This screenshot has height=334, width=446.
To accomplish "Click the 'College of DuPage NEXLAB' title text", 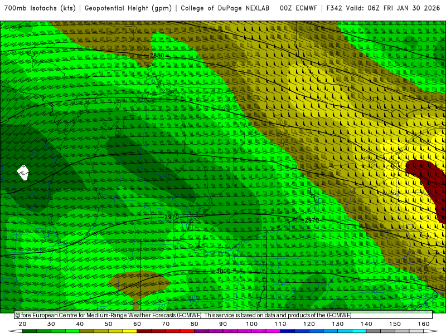I will click(x=225, y=8).
